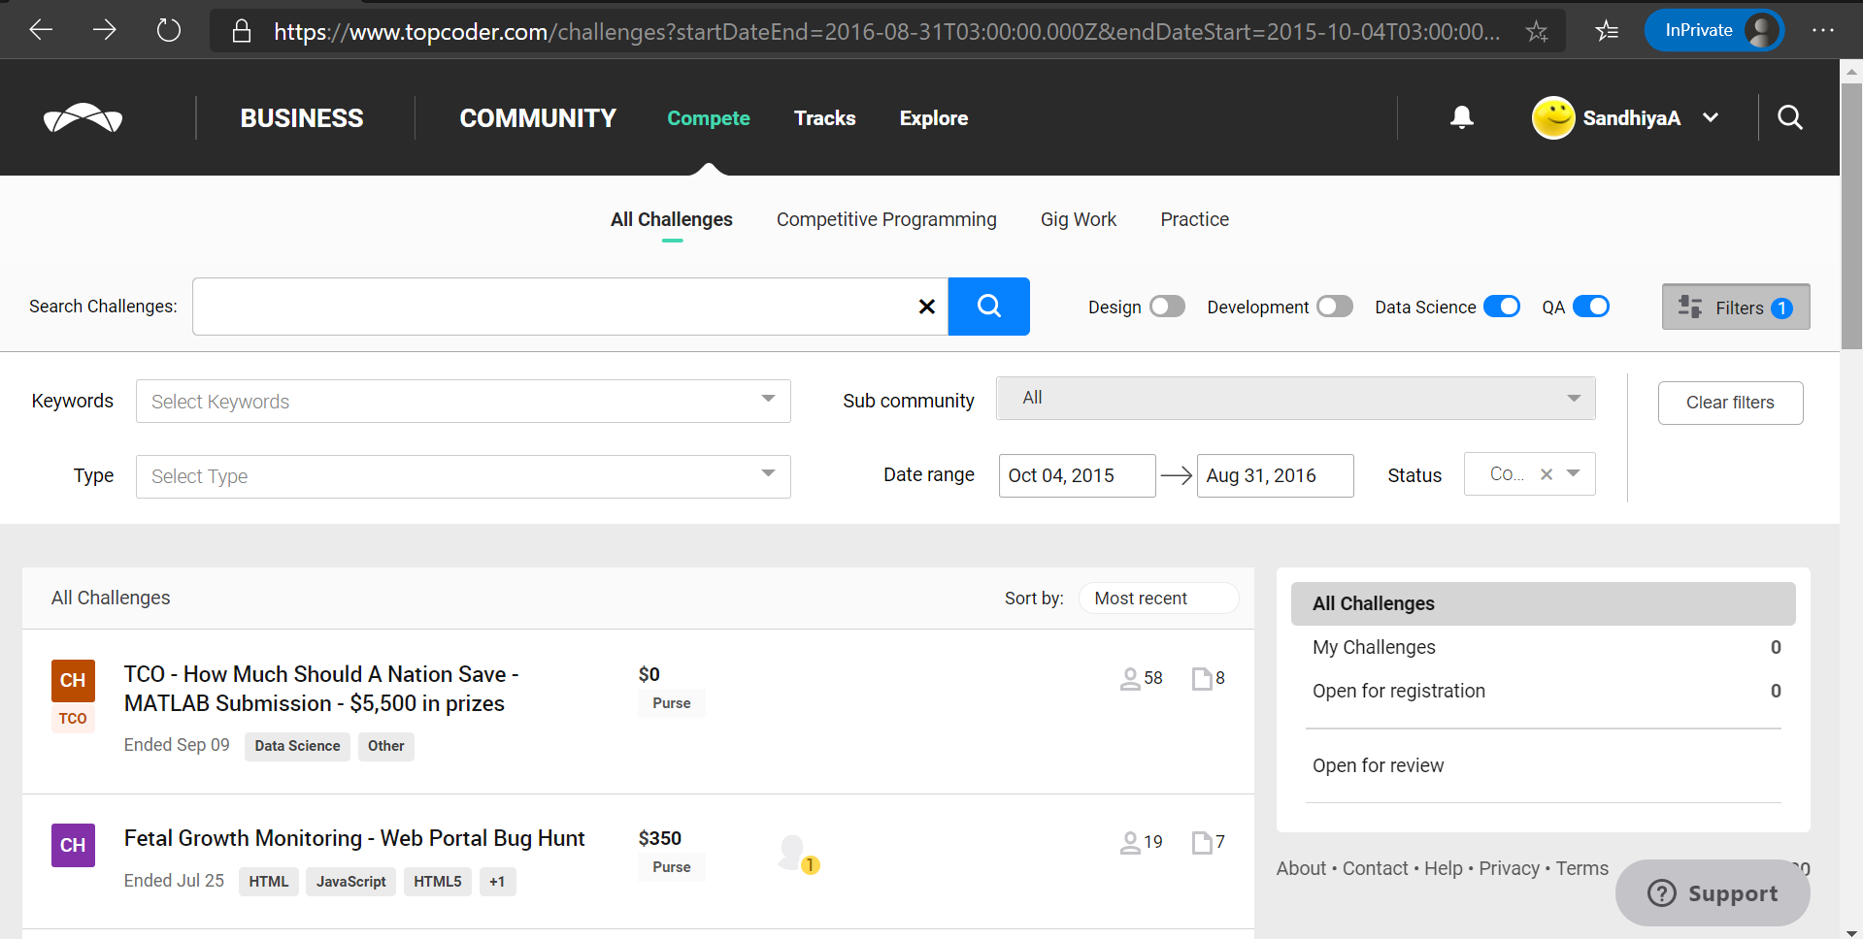Screen dimensions: 1863x939
Task: Click the Oct 04, 2015 start date field
Action: (x=1077, y=475)
